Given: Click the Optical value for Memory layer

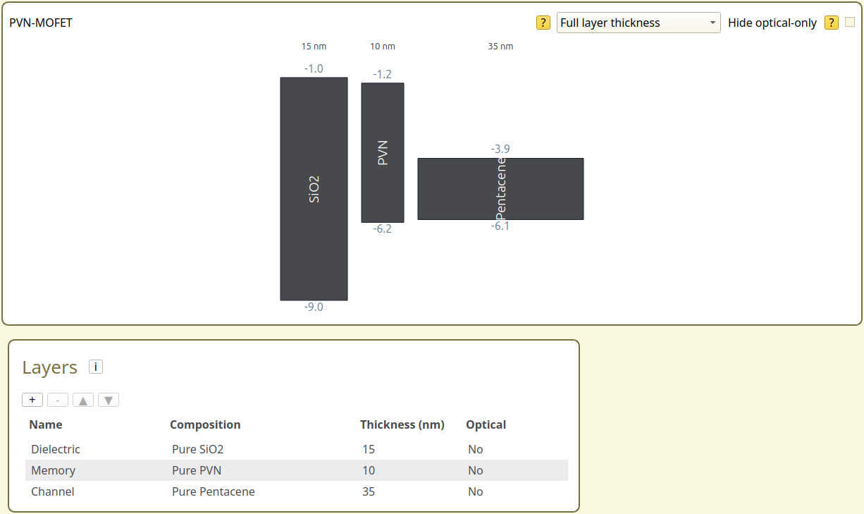Looking at the screenshot, I should pyautogui.click(x=476, y=470).
